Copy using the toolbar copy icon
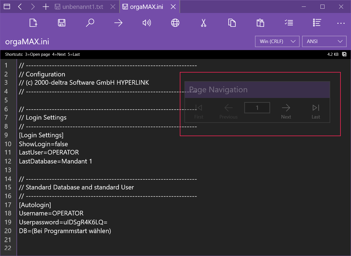 click(x=232, y=23)
